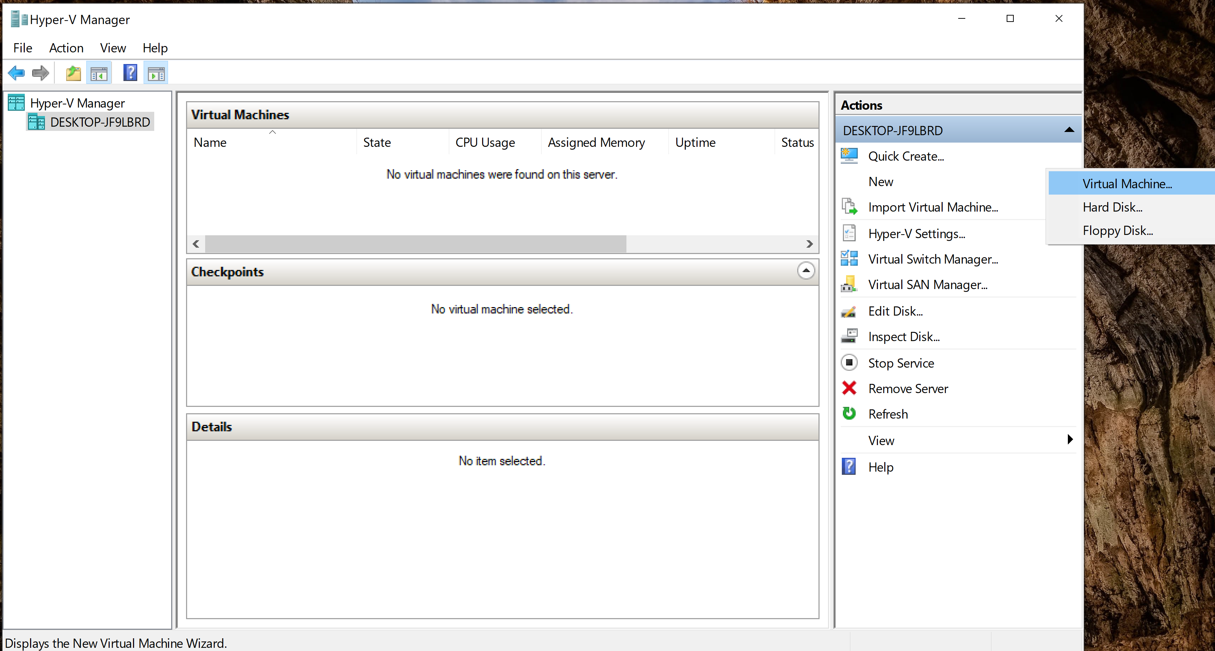Click Remove Server with red X
Image resolution: width=1215 pixels, height=651 pixels.
908,388
